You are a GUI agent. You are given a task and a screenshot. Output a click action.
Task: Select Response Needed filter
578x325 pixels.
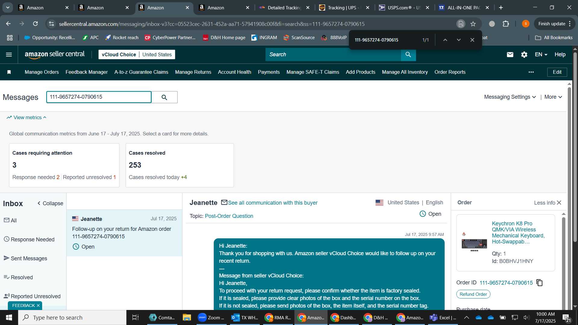(29, 239)
